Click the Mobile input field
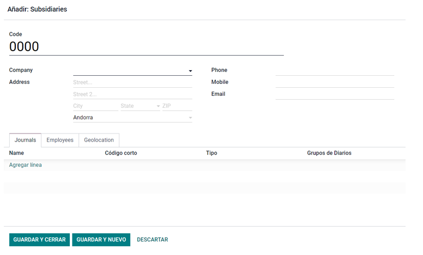 [335, 82]
